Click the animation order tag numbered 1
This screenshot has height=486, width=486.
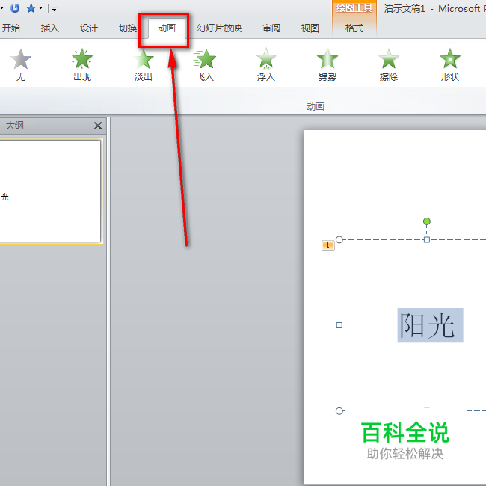click(x=328, y=245)
